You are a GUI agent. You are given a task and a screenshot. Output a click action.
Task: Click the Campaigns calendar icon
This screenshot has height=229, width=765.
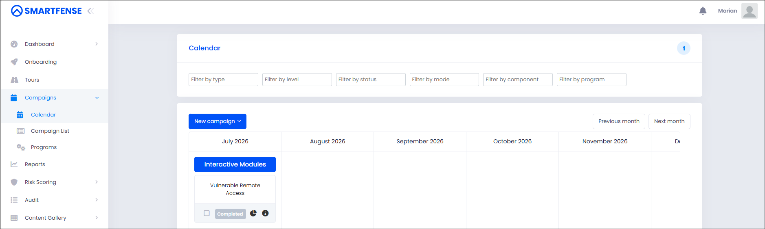click(14, 98)
